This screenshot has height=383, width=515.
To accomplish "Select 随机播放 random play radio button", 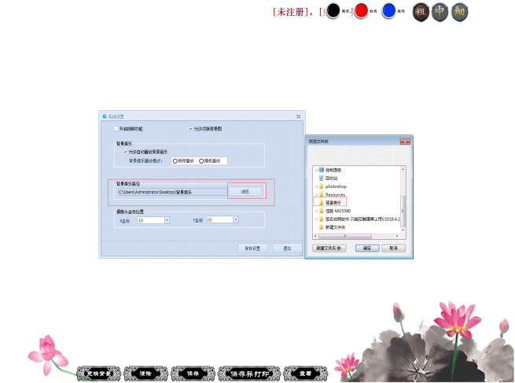I will pos(202,160).
